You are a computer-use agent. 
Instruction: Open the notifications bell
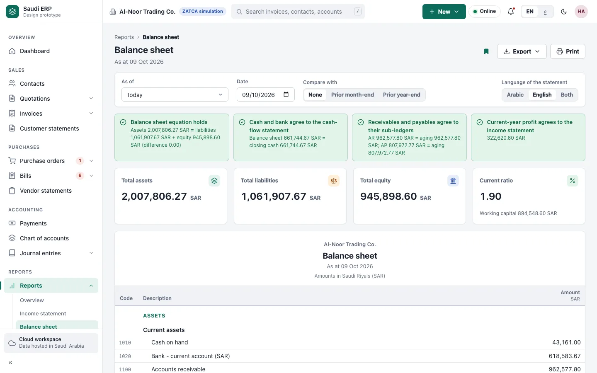point(511,12)
